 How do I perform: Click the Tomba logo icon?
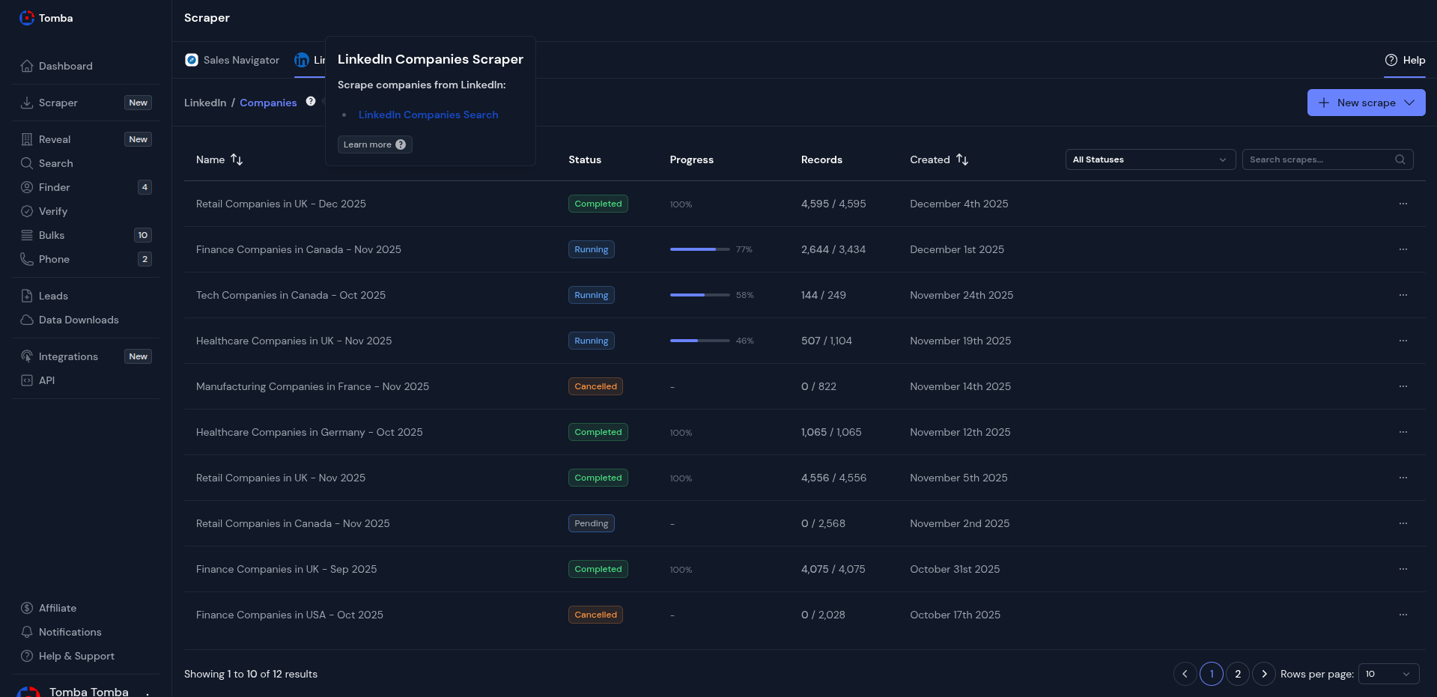pos(27,18)
